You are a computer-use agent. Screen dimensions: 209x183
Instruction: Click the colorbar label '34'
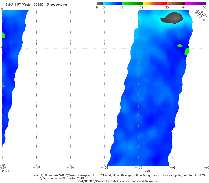141,8
